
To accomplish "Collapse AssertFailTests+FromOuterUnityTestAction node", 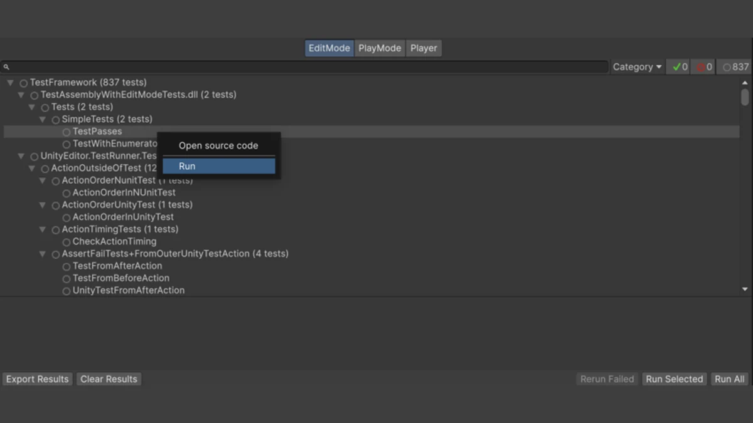I will click(x=42, y=254).
